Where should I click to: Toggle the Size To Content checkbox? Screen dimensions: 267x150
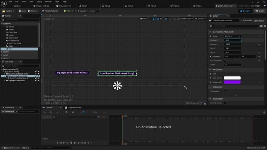(x=225, y=61)
